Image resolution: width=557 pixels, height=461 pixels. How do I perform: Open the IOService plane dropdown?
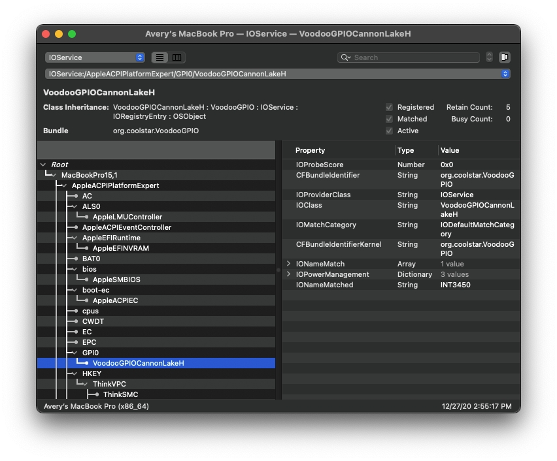pos(95,57)
